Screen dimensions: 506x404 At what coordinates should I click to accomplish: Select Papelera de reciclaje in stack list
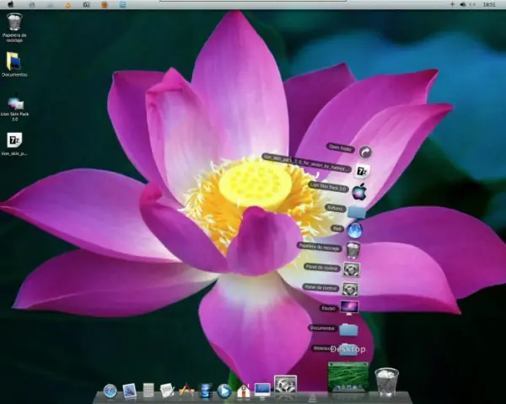tap(353, 249)
